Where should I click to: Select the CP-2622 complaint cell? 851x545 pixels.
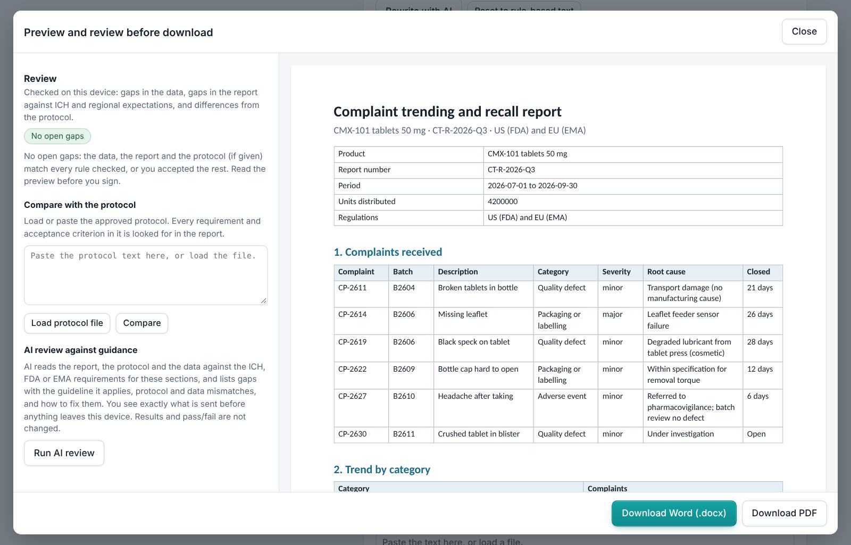361,375
